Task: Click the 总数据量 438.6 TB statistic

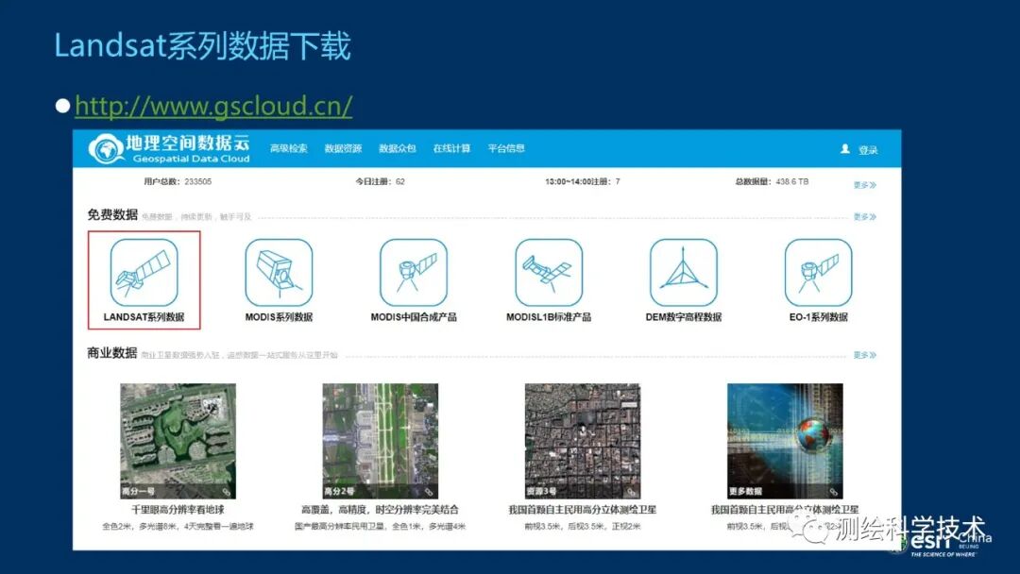Action: click(x=773, y=182)
